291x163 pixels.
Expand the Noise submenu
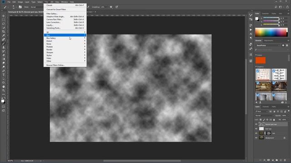[65, 44]
